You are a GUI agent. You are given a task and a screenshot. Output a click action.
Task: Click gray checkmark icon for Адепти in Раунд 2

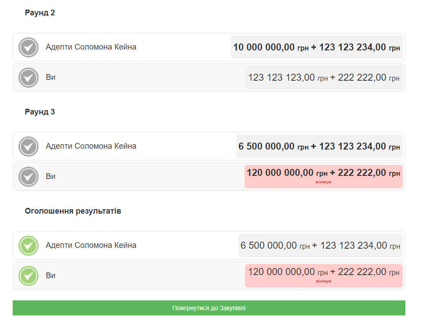[28, 47]
